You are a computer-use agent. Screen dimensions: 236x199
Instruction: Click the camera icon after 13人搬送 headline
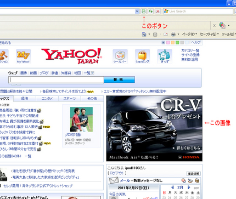click(x=41, y=127)
